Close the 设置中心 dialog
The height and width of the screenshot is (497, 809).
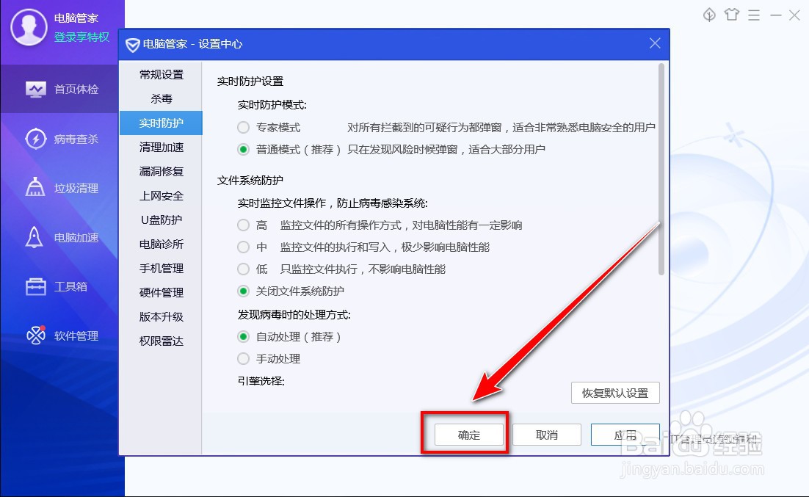coord(655,43)
